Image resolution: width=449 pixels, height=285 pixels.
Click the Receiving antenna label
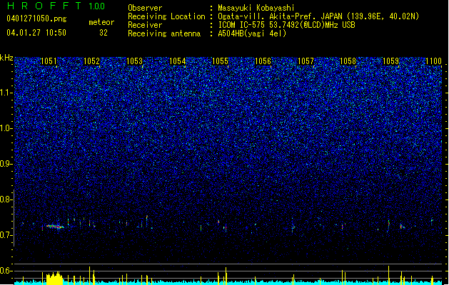(x=164, y=33)
